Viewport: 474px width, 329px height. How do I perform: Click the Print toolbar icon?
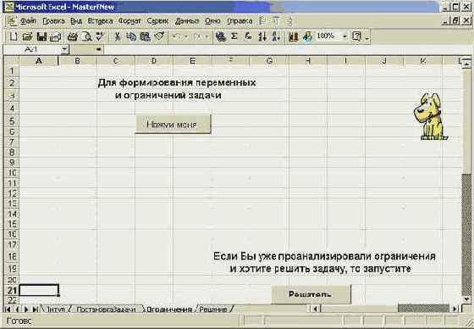tap(55, 37)
